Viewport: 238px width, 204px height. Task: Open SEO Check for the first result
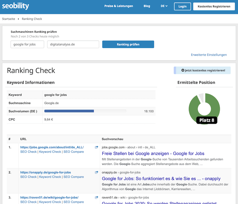tap(28, 151)
